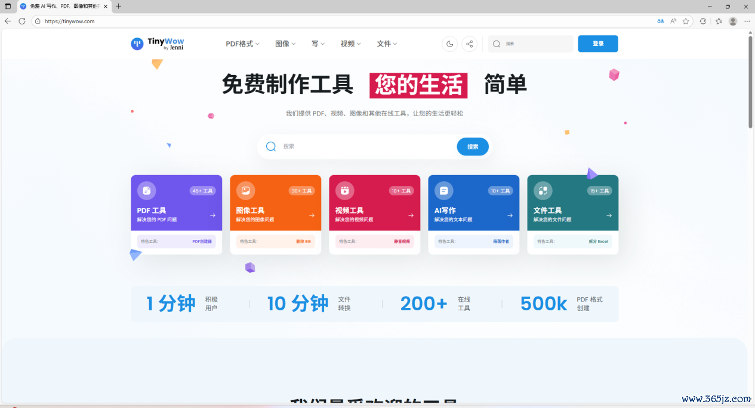Click the page vertical scrollbar
Screen dimensions: 755x408
click(750, 83)
